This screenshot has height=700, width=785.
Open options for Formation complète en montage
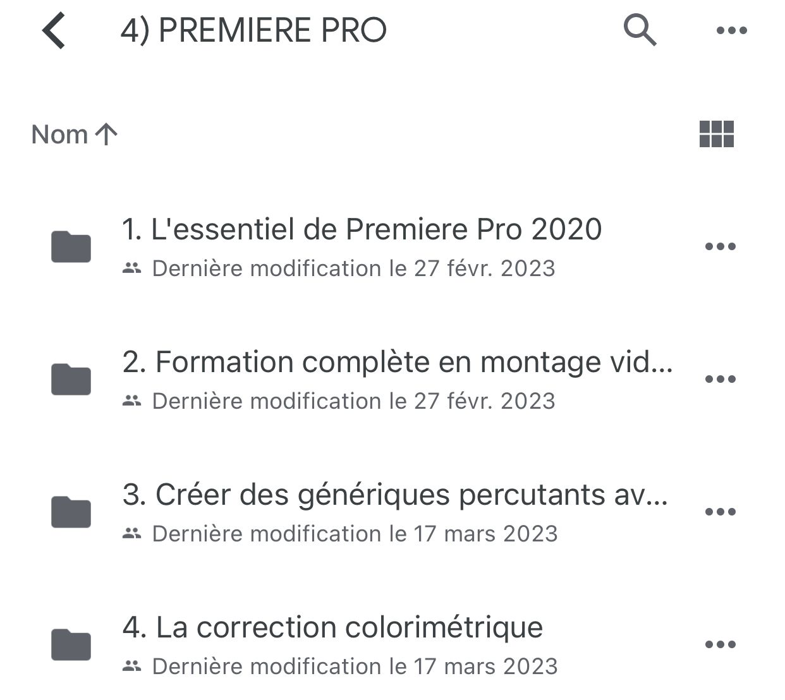(x=721, y=379)
